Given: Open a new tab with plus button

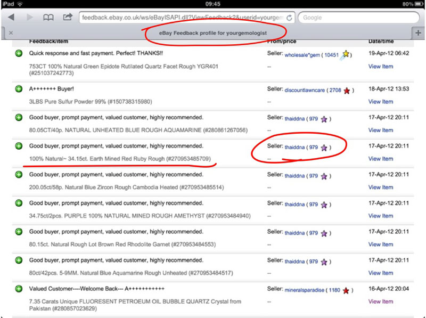Looking at the screenshot, I should (x=418, y=33).
